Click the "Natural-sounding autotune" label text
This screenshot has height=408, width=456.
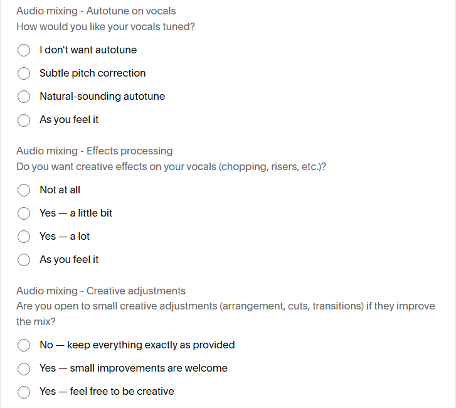[x=102, y=96]
